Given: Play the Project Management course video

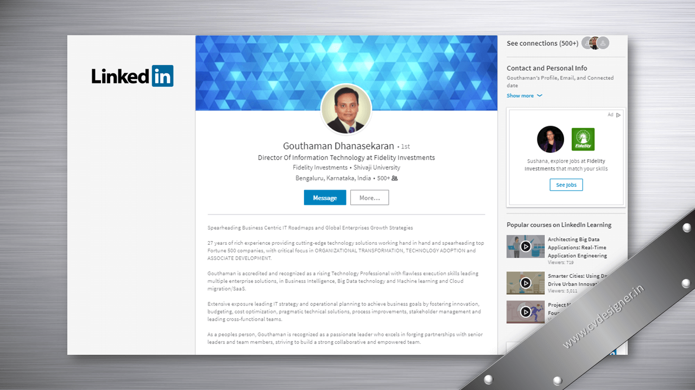Looking at the screenshot, I should coord(526,312).
